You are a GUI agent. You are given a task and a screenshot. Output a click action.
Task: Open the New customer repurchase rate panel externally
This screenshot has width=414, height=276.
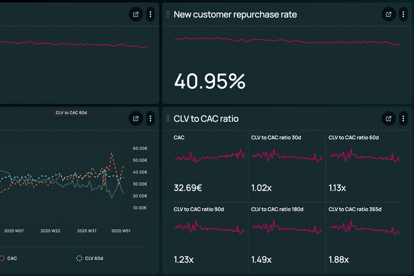point(389,14)
